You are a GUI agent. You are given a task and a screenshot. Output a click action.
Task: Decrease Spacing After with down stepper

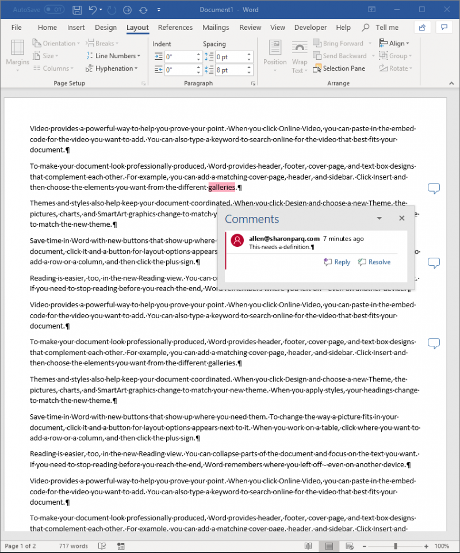coord(249,73)
